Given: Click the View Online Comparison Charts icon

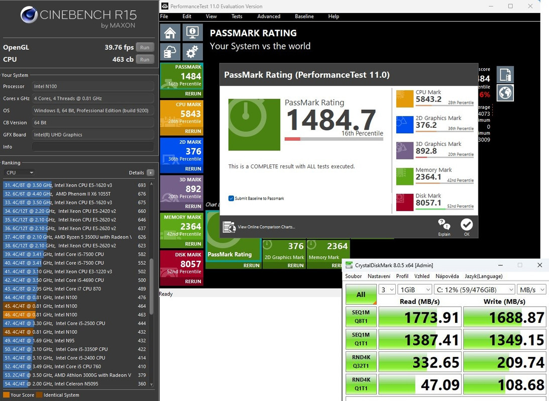Looking at the screenshot, I should point(230,227).
